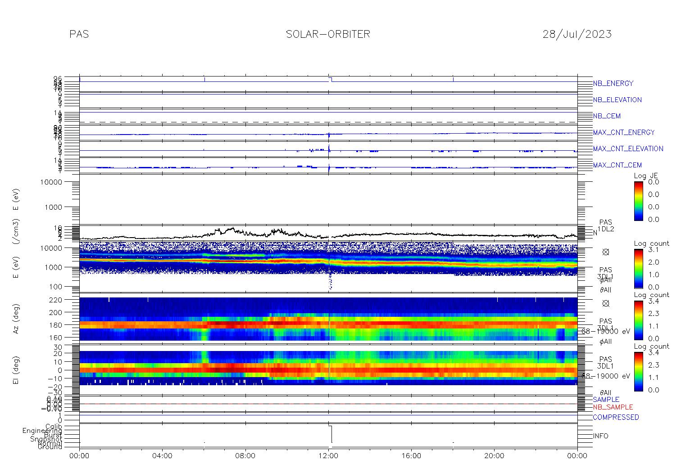Click the Az (deg) axis title
This screenshot has width=681, height=459.
[16, 319]
